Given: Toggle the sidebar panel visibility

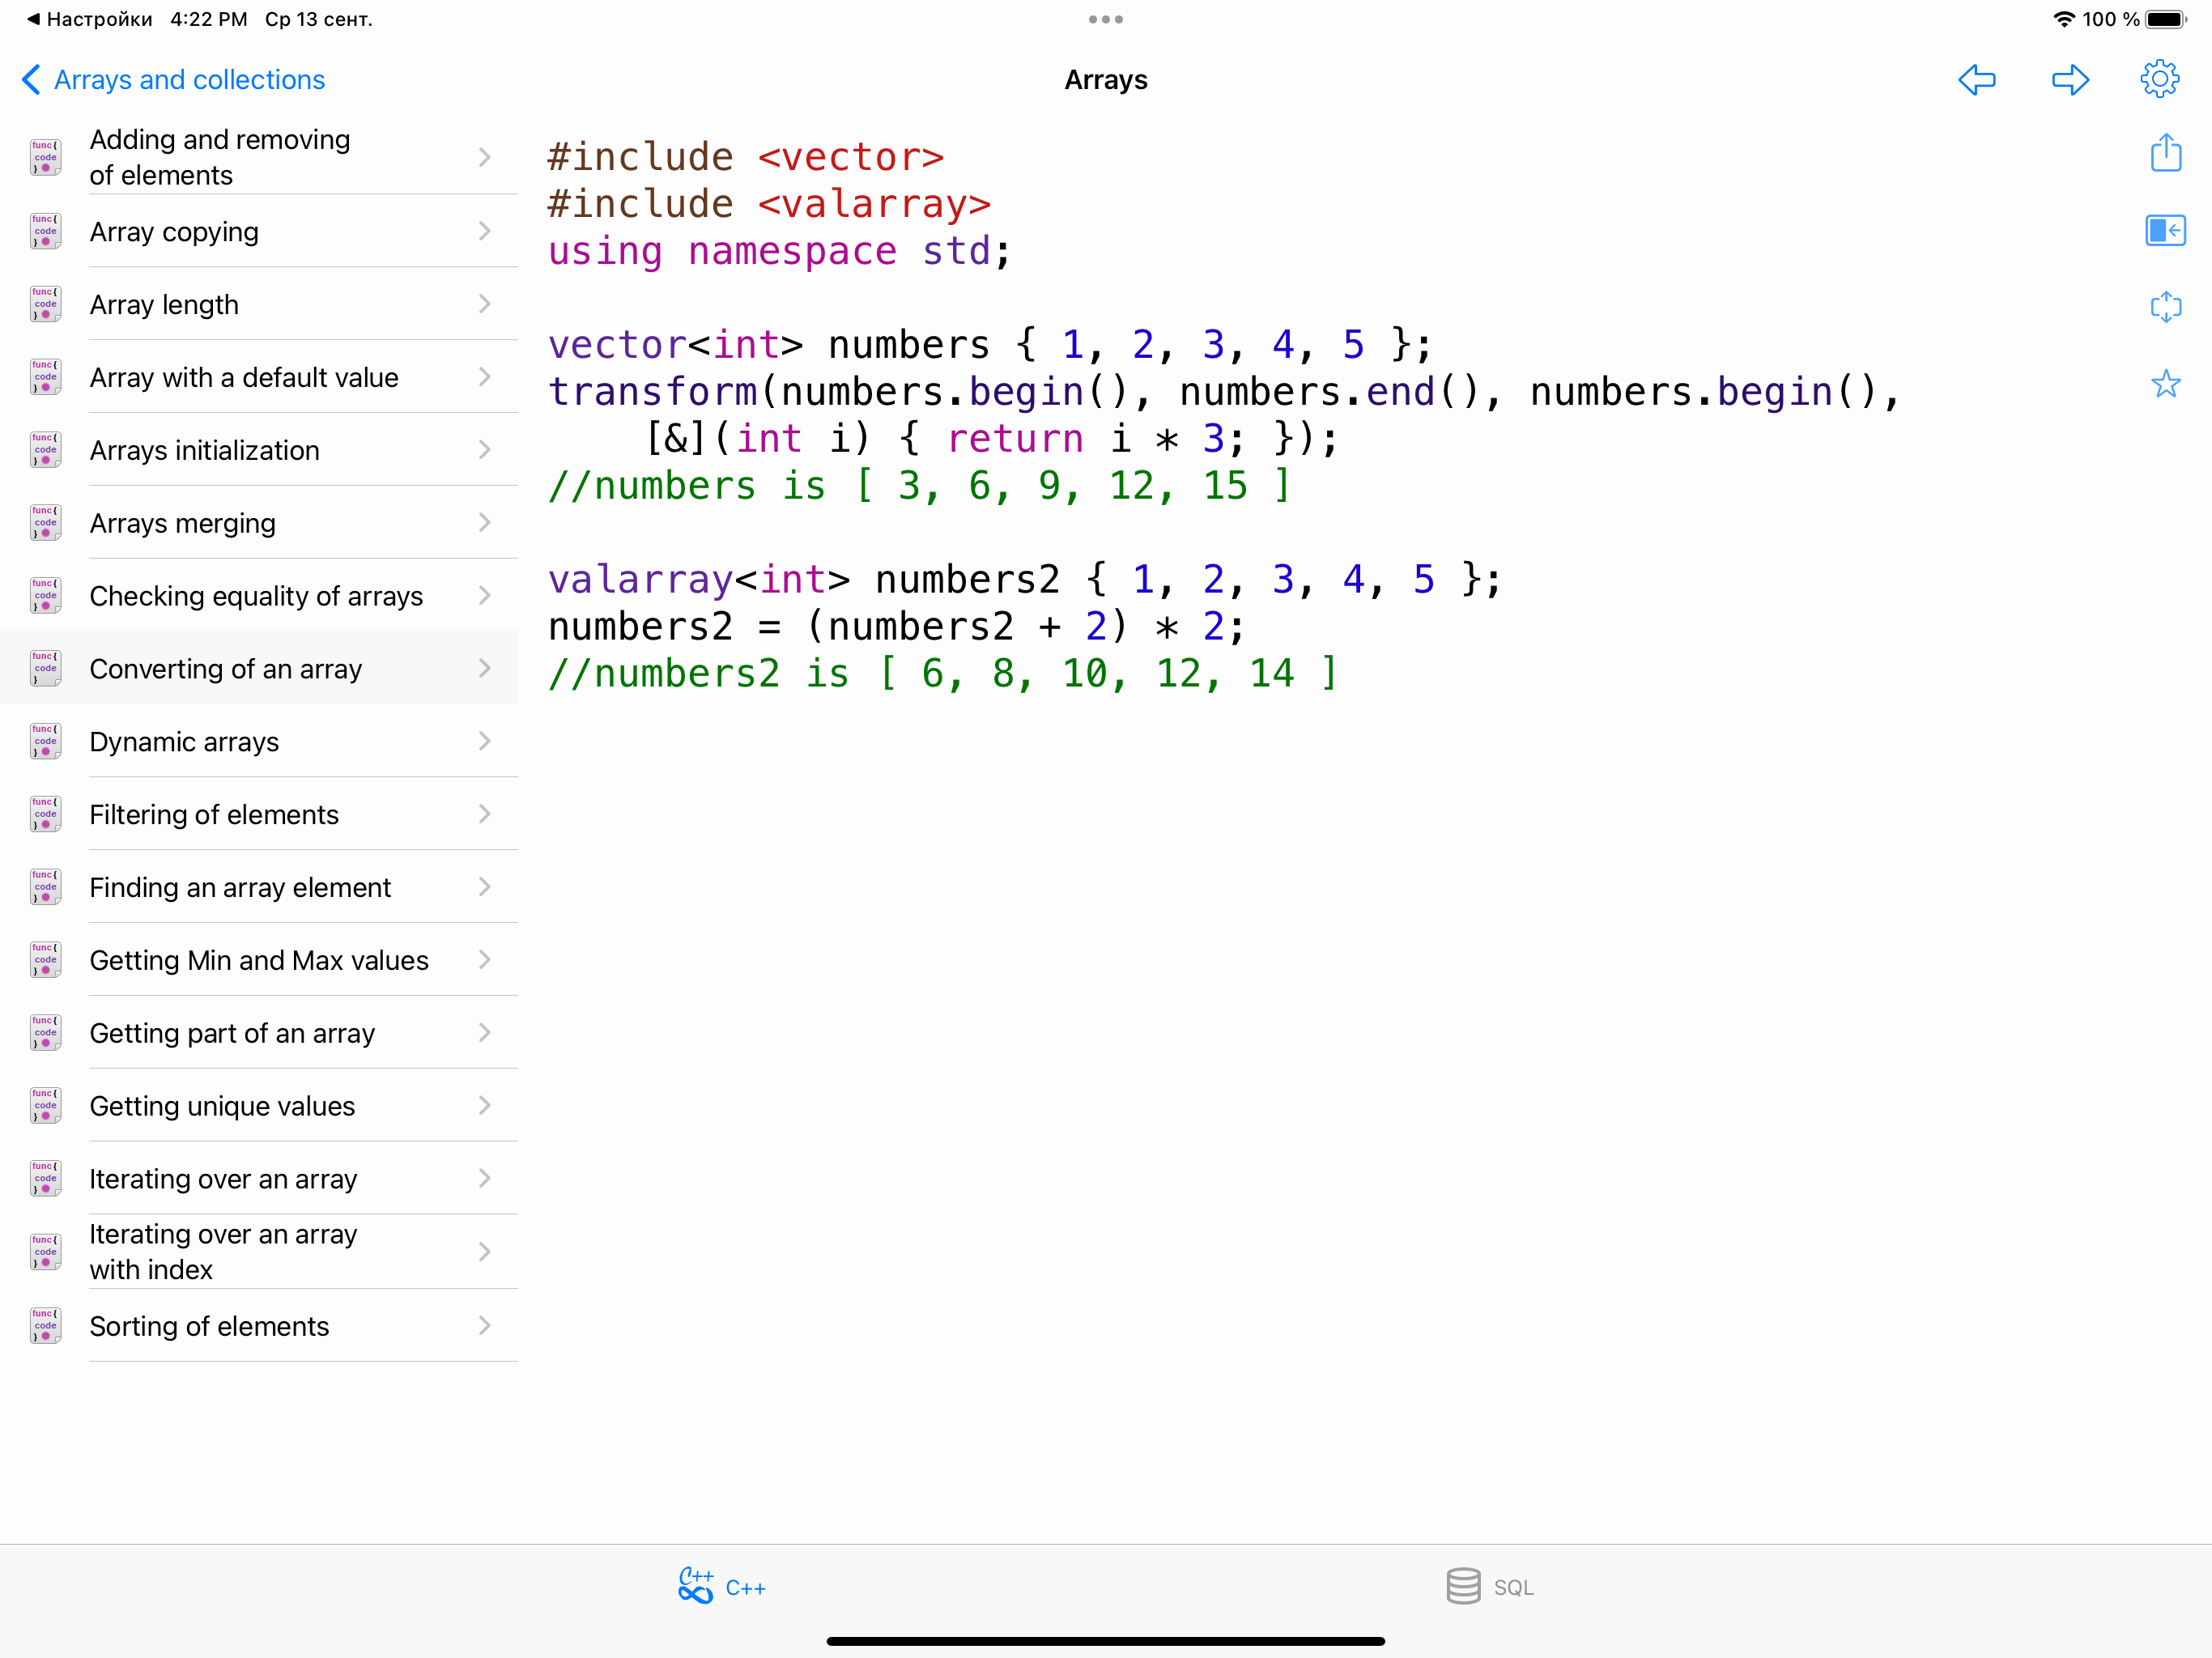Looking at the screenshot, I should [2166, 231].
